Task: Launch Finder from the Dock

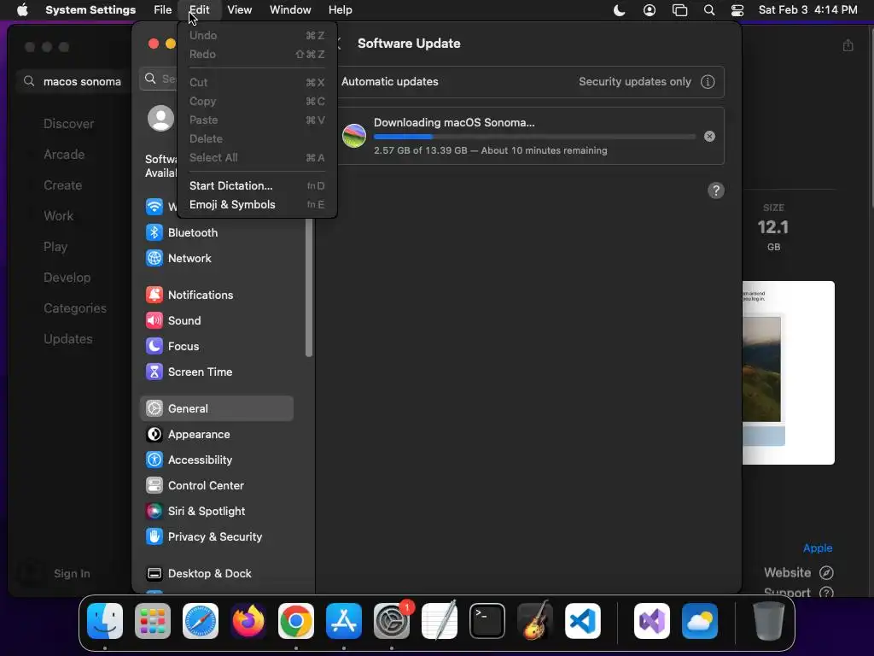Action: [105, 621]
